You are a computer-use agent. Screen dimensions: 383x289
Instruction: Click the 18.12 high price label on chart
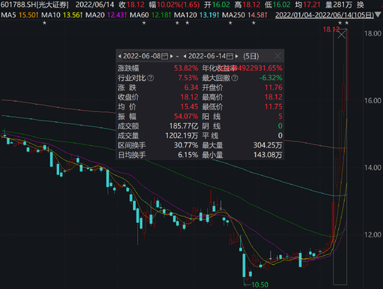click(331, 29)
